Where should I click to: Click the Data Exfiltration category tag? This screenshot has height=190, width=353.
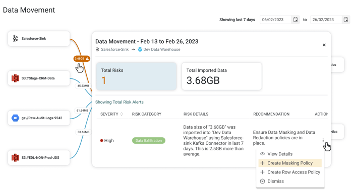149,140
